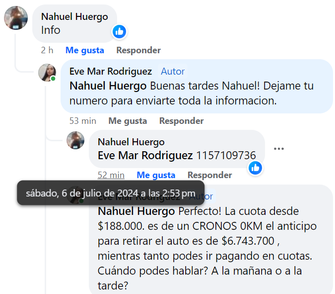Click Nahuel Huergo name on the Info comment
Image resolution: width=335 pixels, height=294 pixels.
tap(74, 17)
